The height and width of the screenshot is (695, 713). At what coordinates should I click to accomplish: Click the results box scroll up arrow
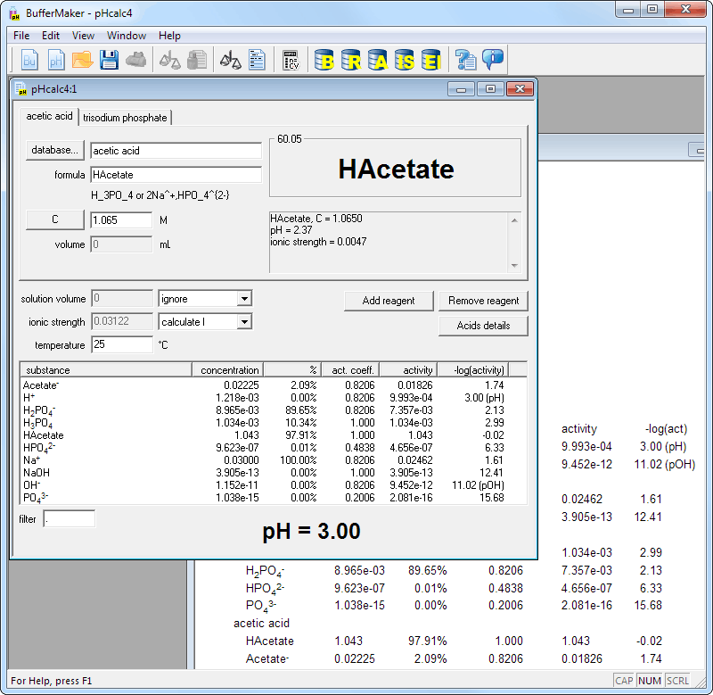pyautogui.click(x=514, y=220)
